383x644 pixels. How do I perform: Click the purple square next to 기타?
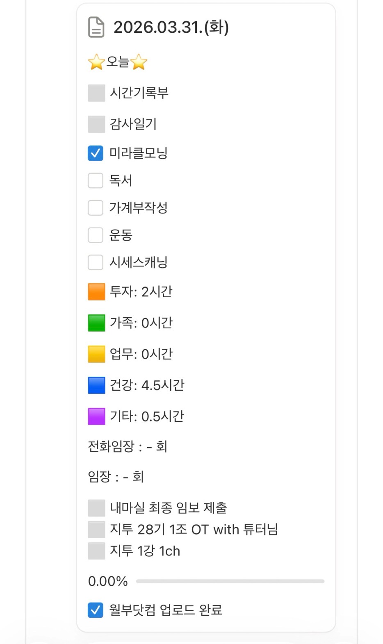[96, 416]
